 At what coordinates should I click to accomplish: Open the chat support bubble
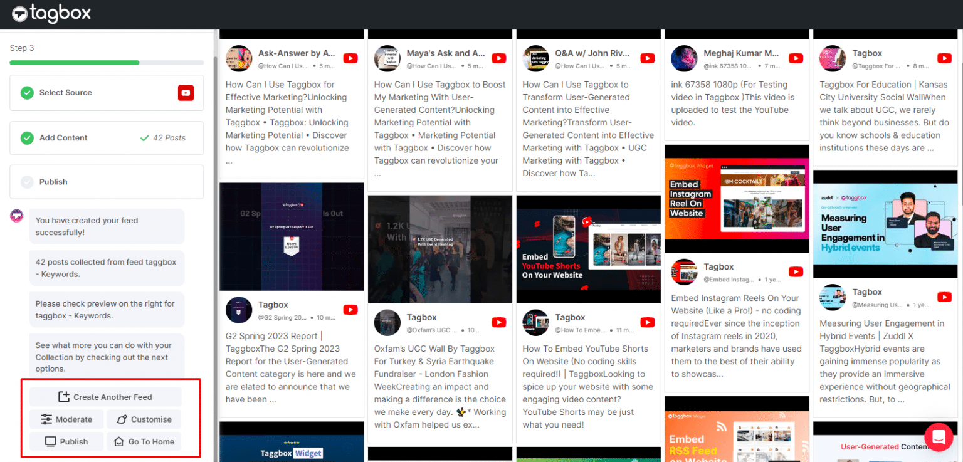click(939, 438)
